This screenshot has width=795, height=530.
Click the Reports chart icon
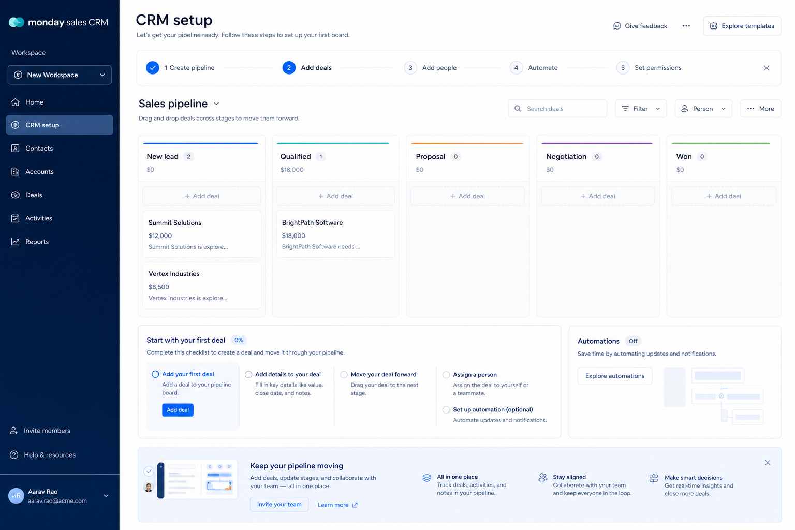16,241
